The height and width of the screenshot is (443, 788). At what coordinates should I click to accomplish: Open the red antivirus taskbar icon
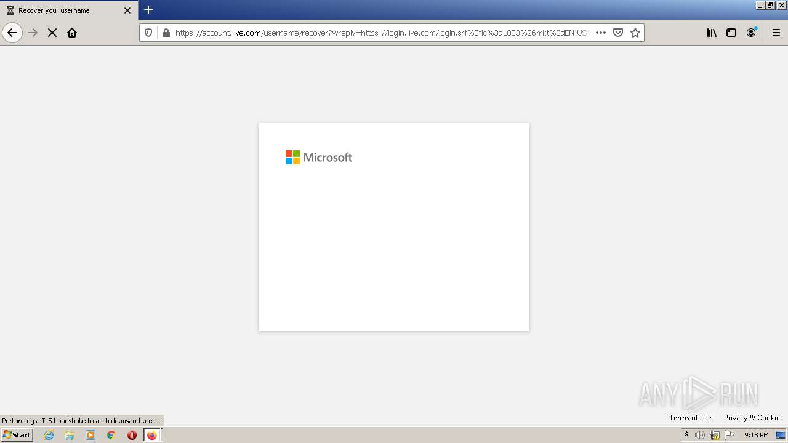pyautogui.click(x=132, y=435)
